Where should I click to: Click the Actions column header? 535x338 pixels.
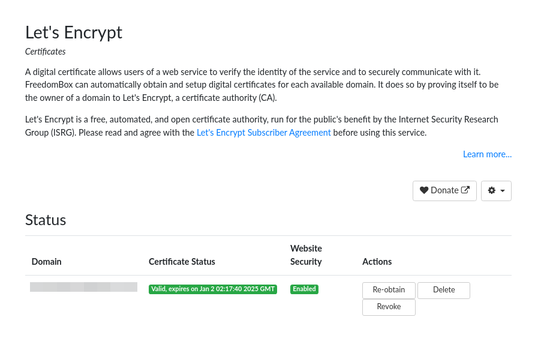(377, 262)
